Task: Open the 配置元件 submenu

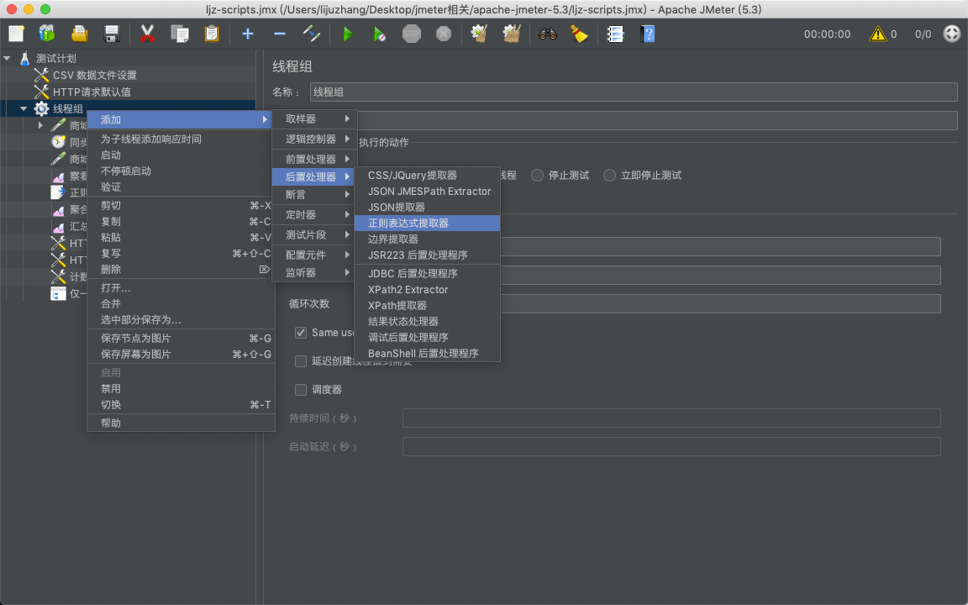Action: pos(313,255)
